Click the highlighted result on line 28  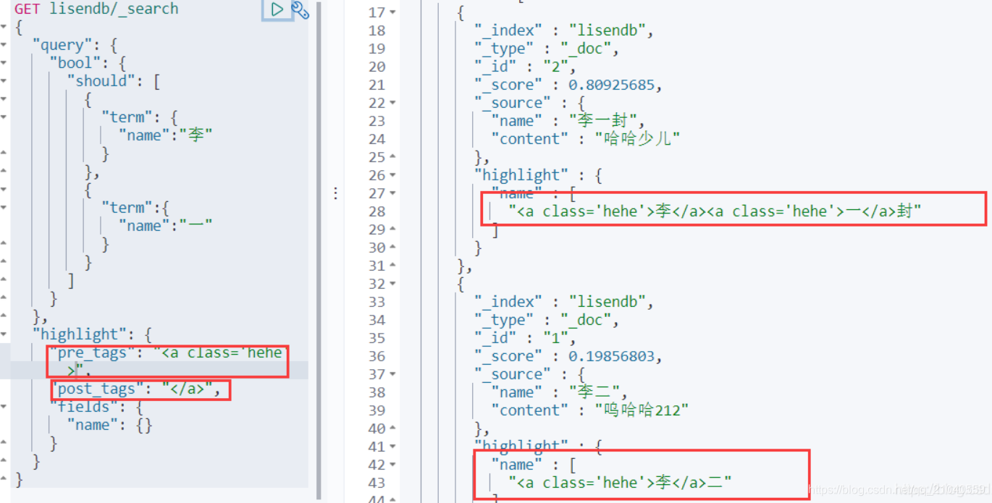715,211
